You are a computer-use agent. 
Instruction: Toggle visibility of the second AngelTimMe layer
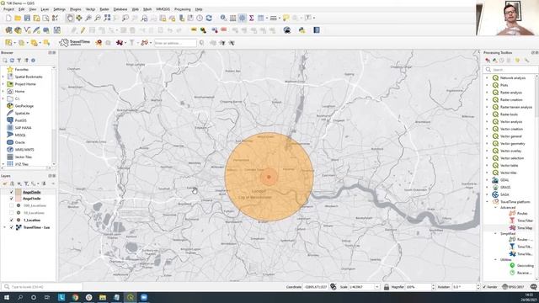(x=12, y=199)
